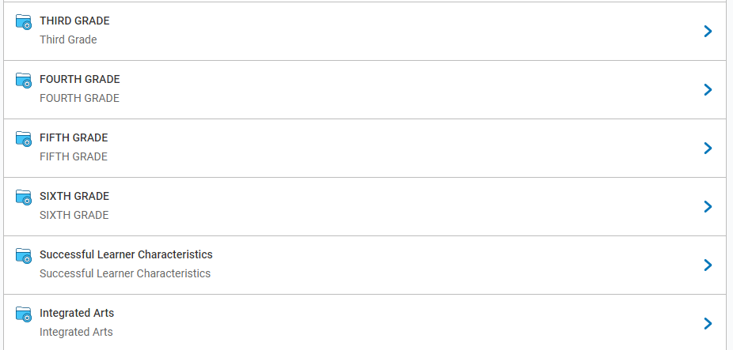
Task: Open Integrated Arts via right chevron
Action: coord(708,323)
